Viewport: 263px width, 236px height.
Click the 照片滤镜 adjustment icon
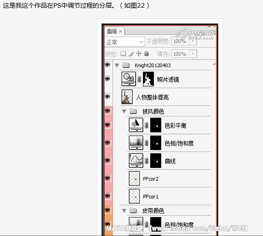pyautogui.click(x=129, y=79)
